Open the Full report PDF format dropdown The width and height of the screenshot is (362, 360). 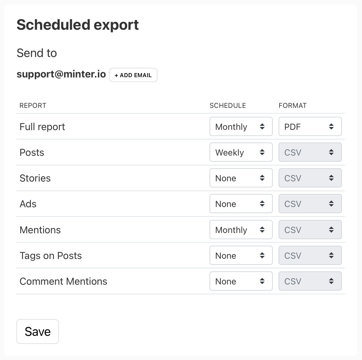[310, 126]
